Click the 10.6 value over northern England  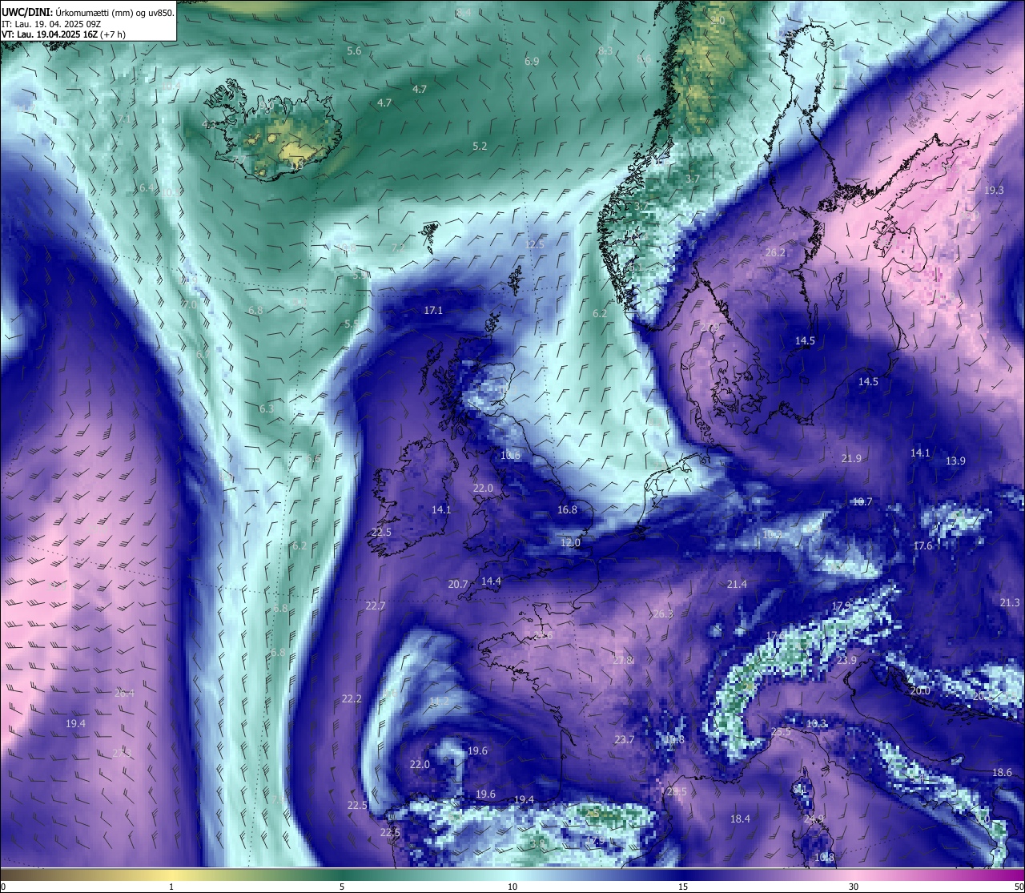510,455
